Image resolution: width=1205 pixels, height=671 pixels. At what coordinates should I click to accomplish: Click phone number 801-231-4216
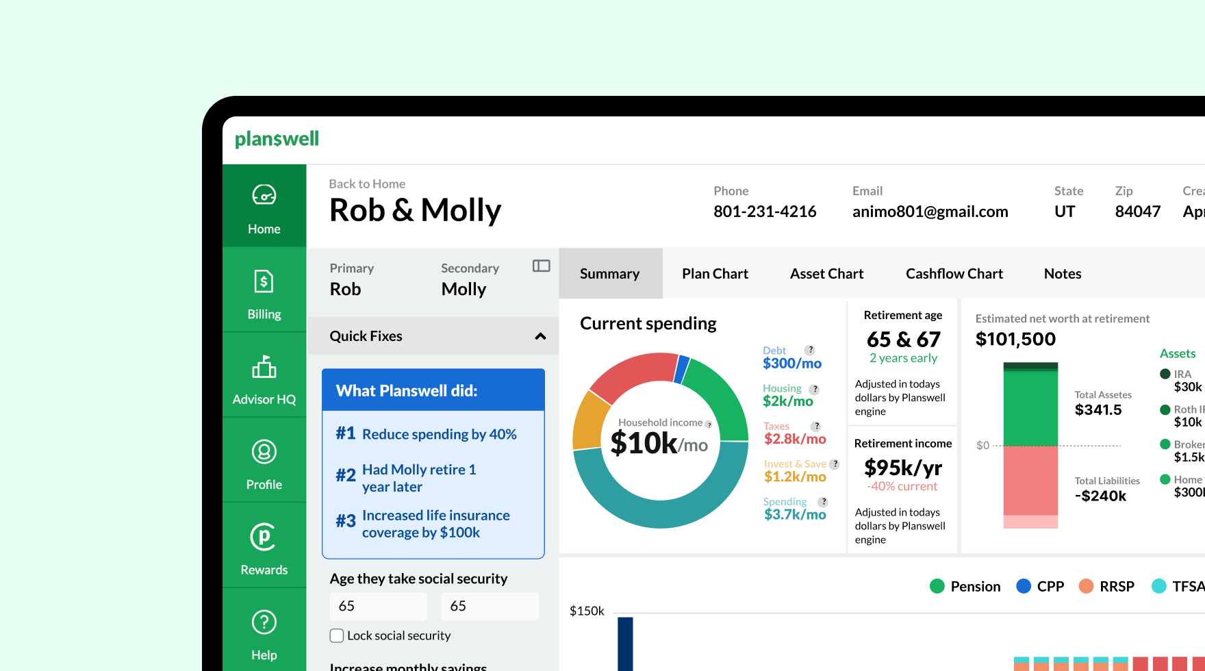(765, 212)
